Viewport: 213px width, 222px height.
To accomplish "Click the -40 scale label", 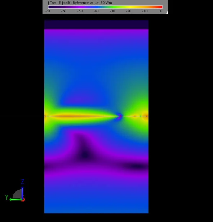I will point(96,11).
